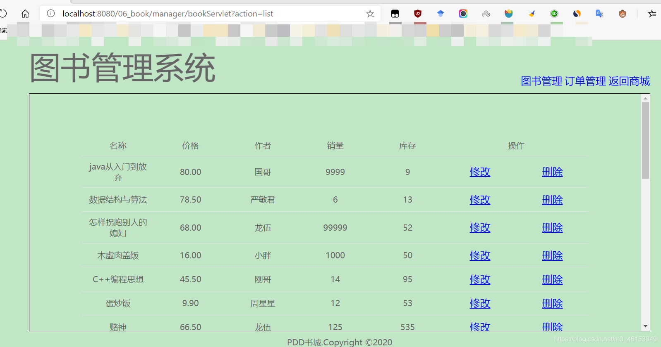Click the price cell 16.00
Image resolution: width=661 pixels, height=347 pixels.
pyautogui.click(x=191, y=255)
